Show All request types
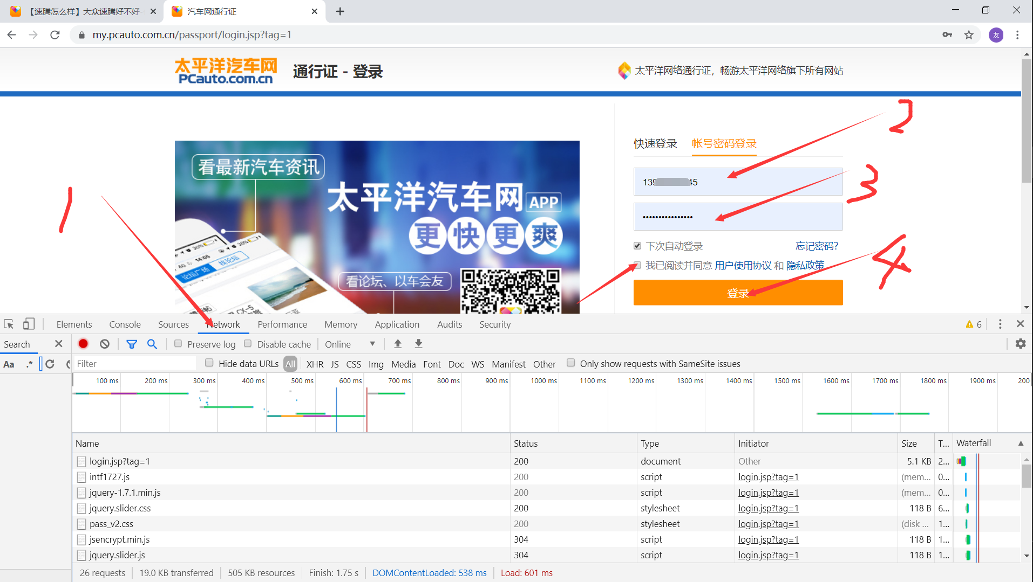1033x582 pixels. (290, 364)
